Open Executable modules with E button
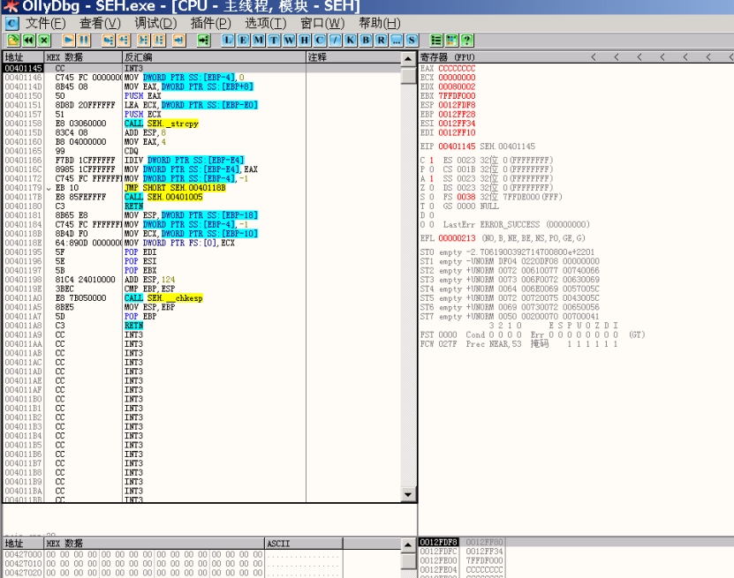 (x=242, y=40)
